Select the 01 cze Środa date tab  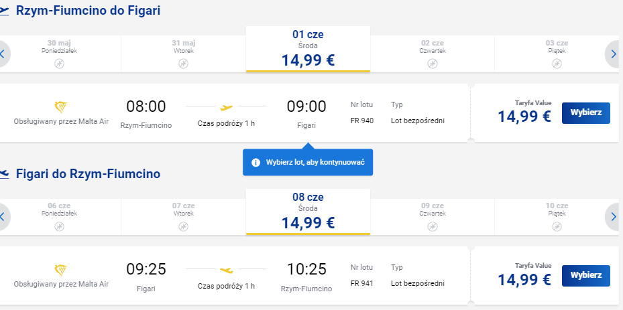pyautogui.click(x=308, y=50)
